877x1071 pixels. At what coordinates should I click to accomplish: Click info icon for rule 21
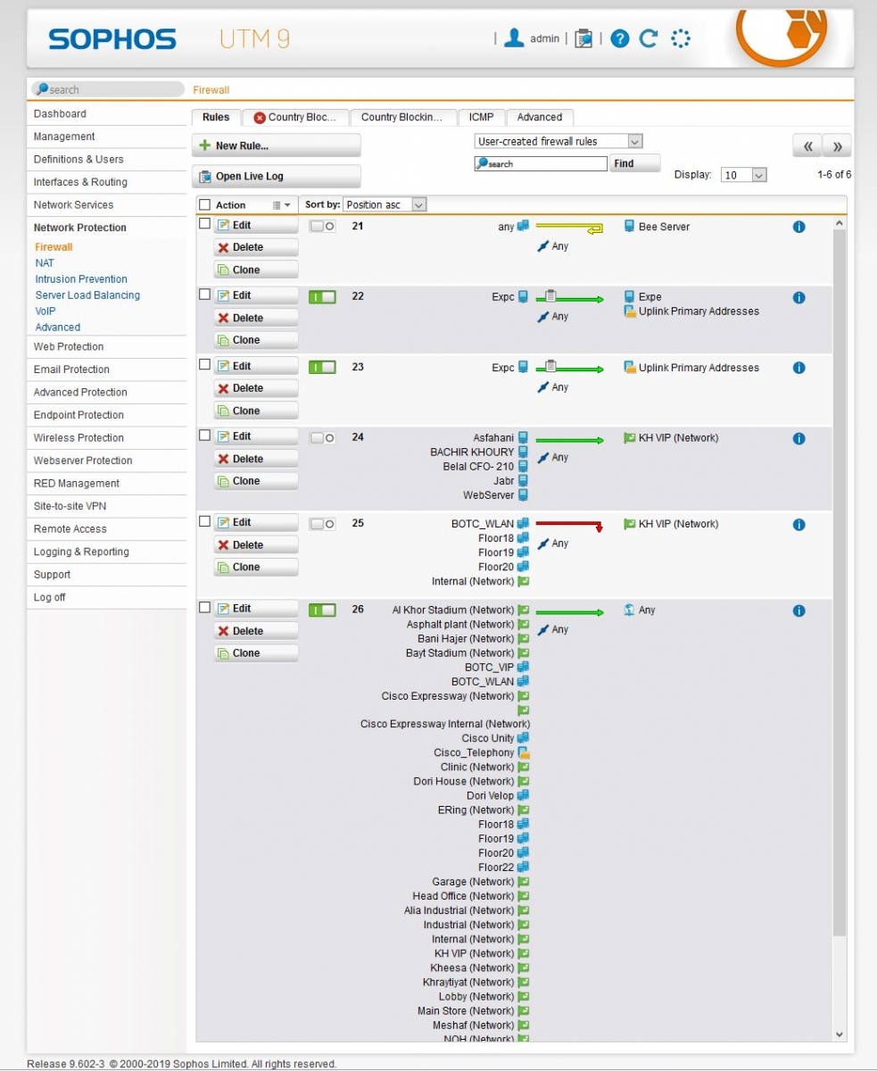[x=798, y=227]
